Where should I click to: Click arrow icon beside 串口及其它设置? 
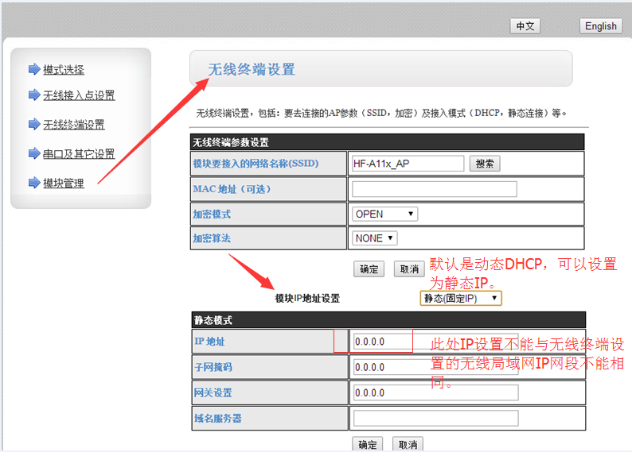pyautogui.click(x=33, y=153)
